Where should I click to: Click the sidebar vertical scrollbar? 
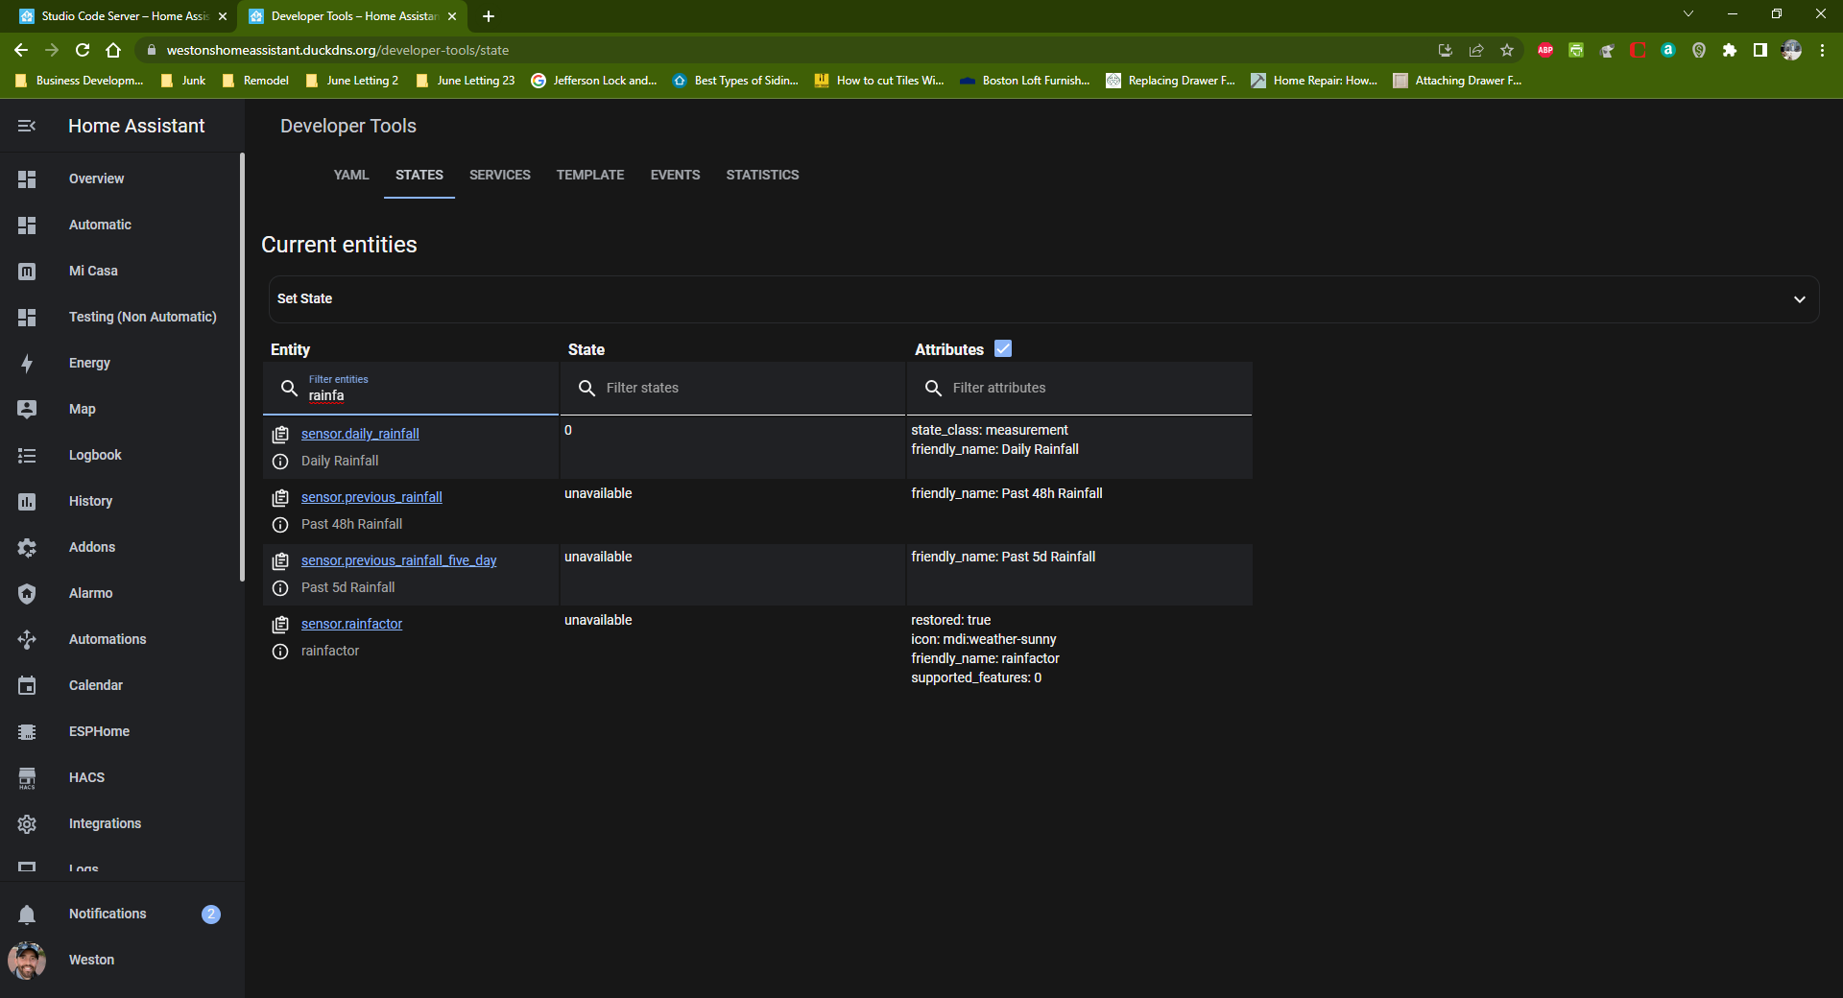[242, 365]
